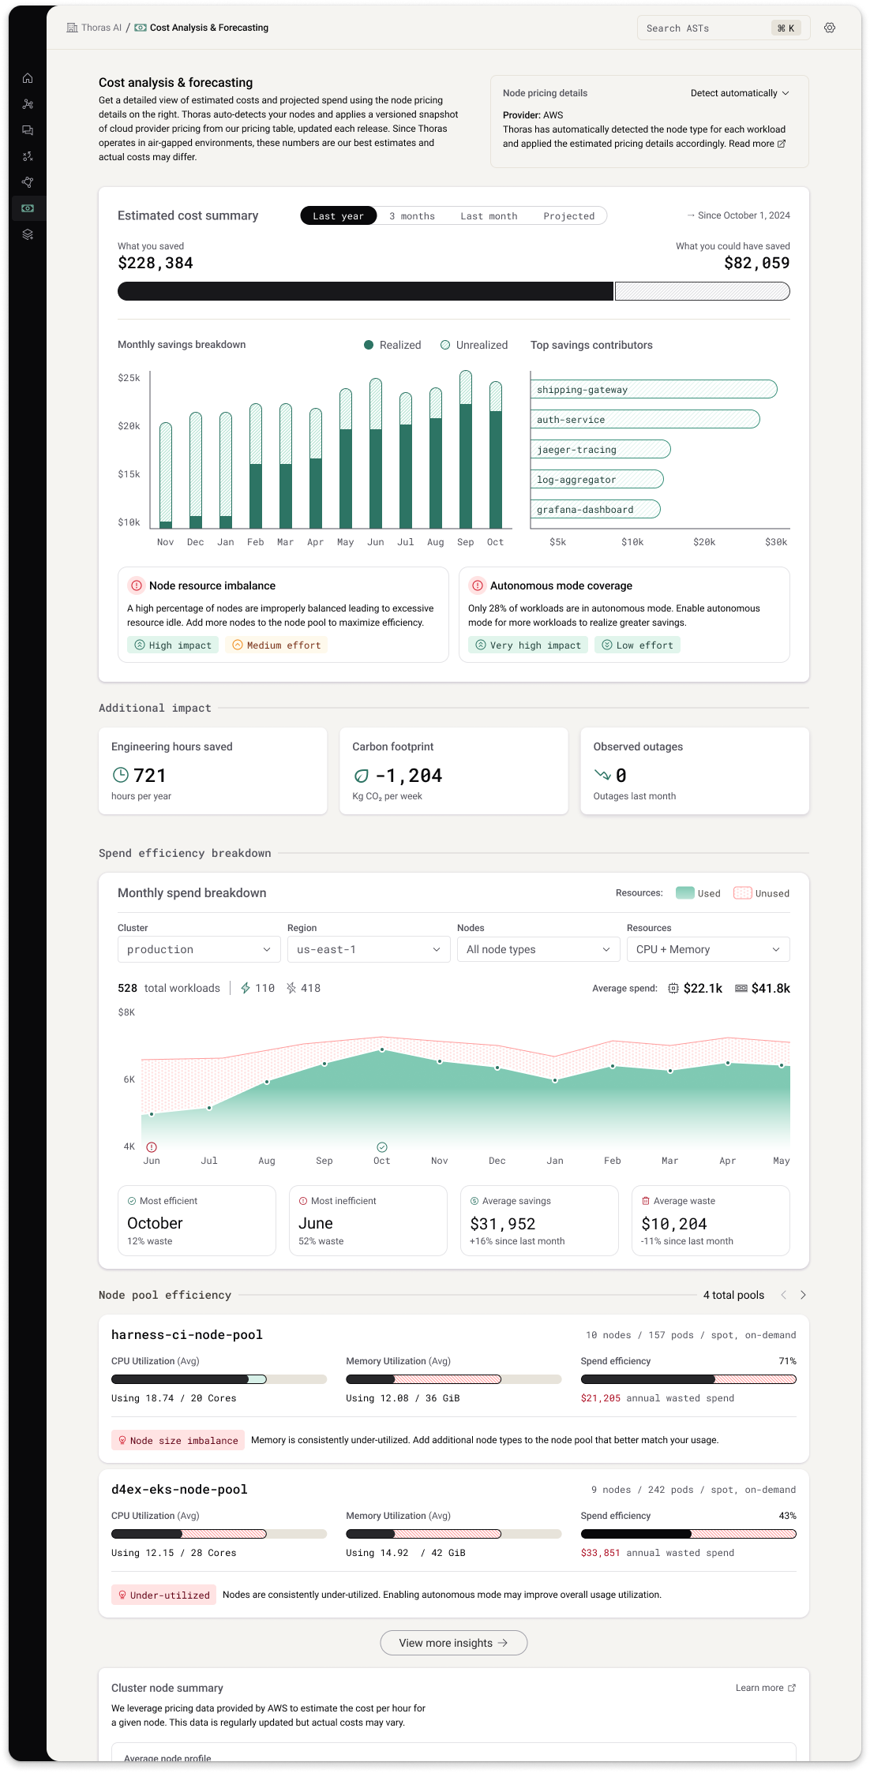This screenshot has width=870, height=1773.
Task: Click the auth-service savings bar
Action: pos(645,419)
